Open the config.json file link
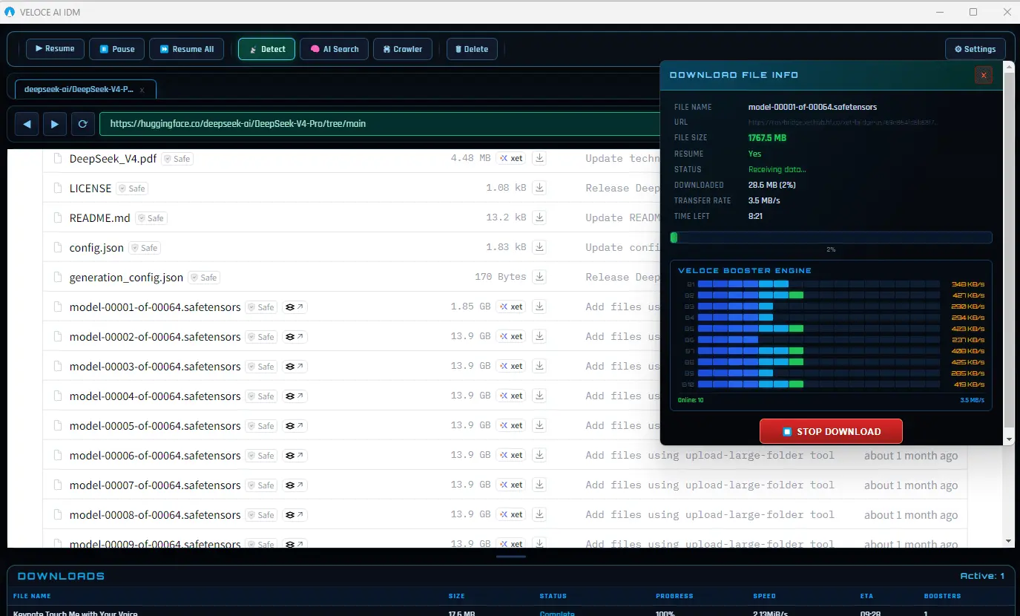Screen dimensions: 1020x616 tap(96, 248)
